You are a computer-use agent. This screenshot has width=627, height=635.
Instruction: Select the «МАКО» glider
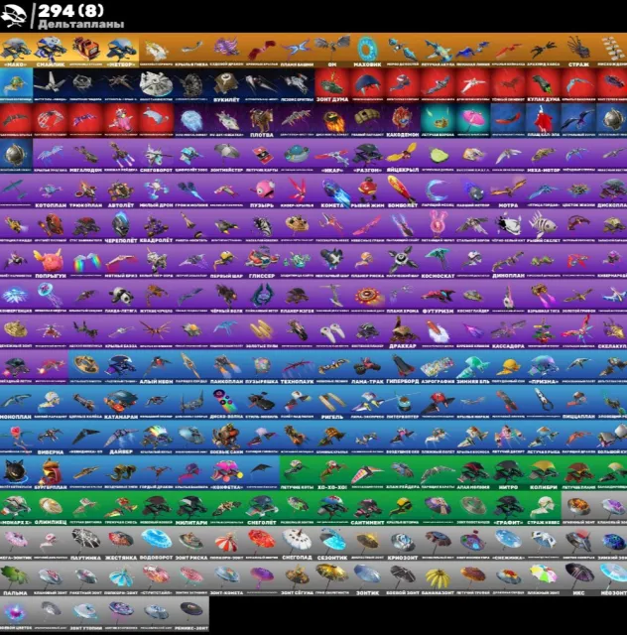pyautogui.click(x=16, y=51)
